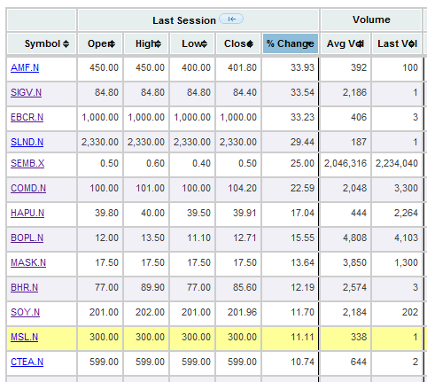Select COMD.N % change value 22.59
Image resolution: width=427 pixels, height=382 pixels.
[x=302, y=188]
